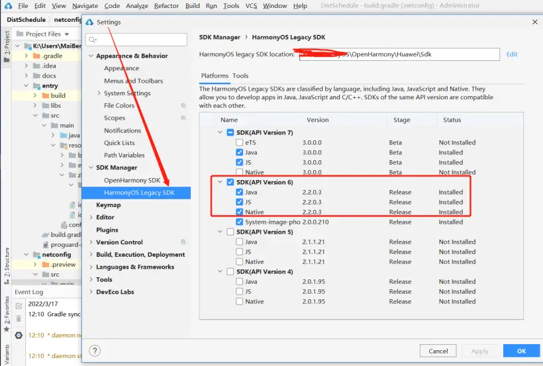Click the Version Control project-level icon
This screenshot has height=366, width=543.
coord(183,242)
